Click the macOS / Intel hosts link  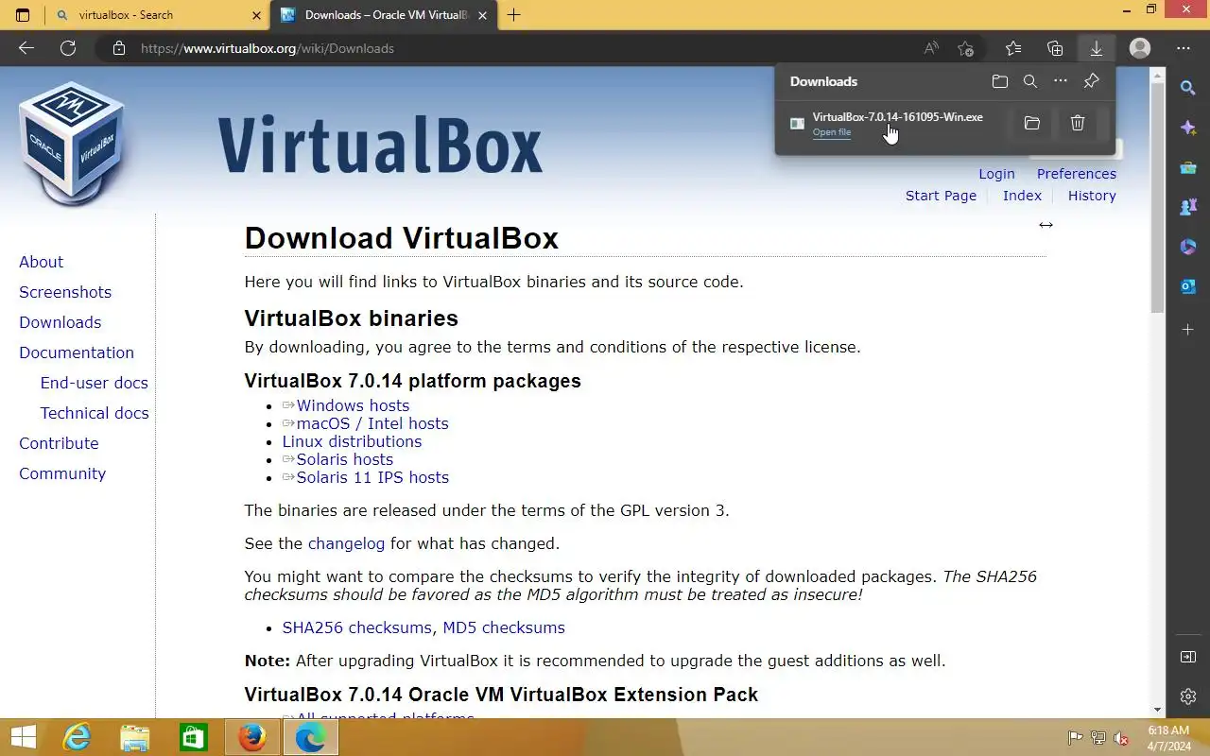pos(372,423)
